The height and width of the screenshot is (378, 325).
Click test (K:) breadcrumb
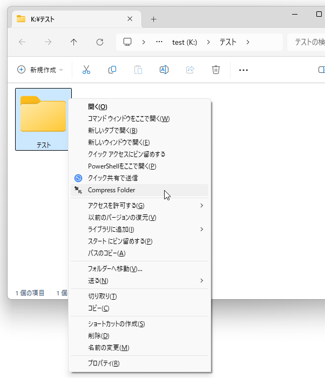click(x=185, y=43)
